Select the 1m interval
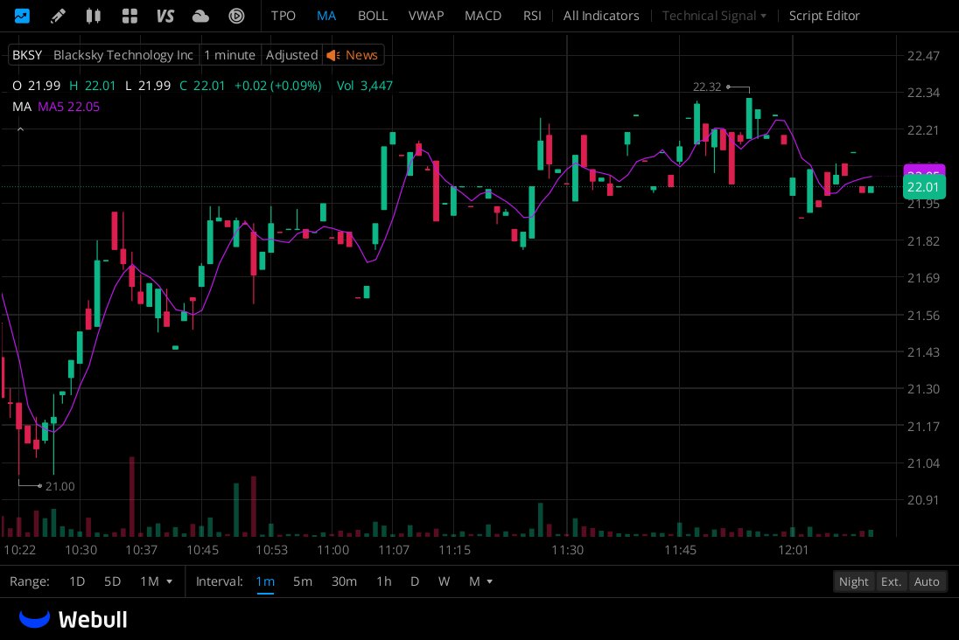The height and width of the screenshot is (640, 959). click(265, 581)
